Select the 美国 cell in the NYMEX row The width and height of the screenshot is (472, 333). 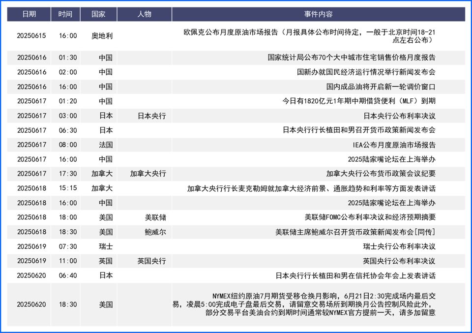(106, 304)
